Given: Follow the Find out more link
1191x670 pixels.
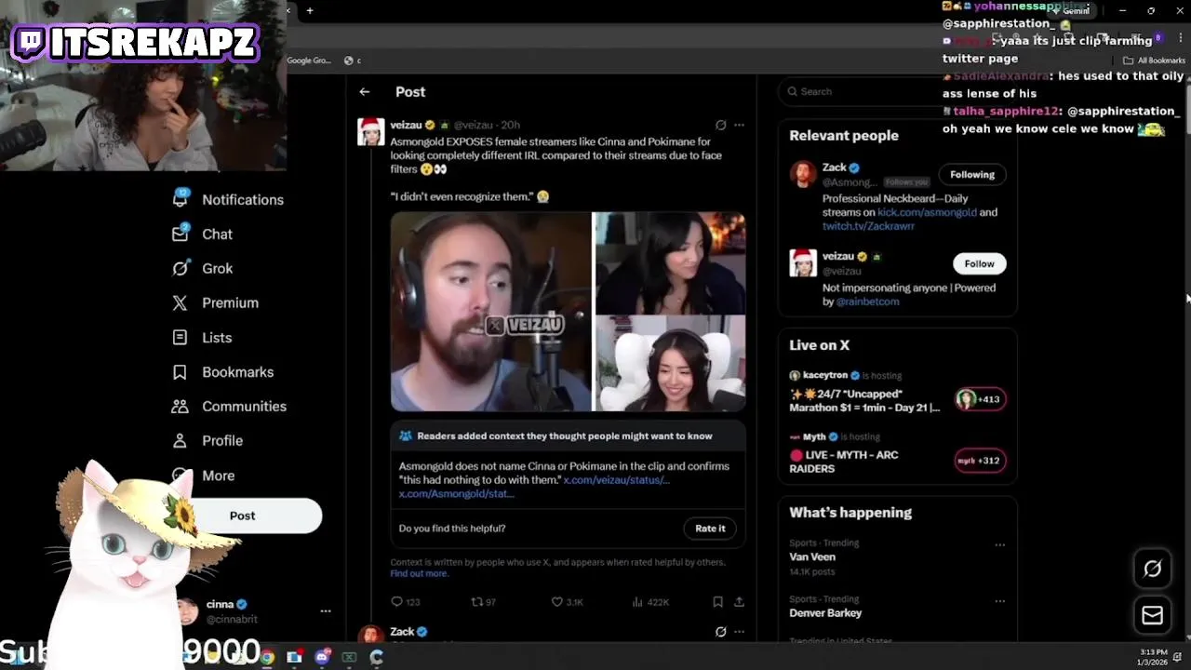Looking at the screenshot, I should click(x=419, y=573).
